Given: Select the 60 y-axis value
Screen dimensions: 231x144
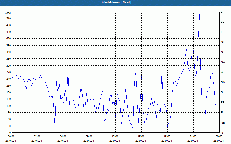Looking at the screenshot, I should (x=9, y=119).
